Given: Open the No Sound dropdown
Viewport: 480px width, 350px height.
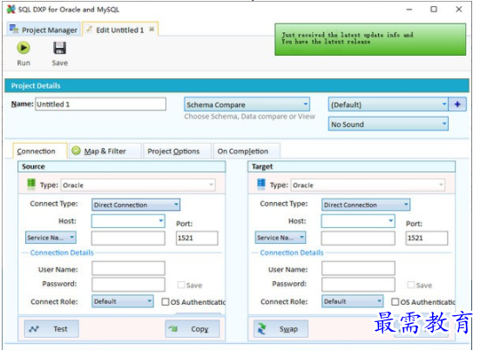Looking at the screenshot, I should pyautogui.click(x=388, y=124).
